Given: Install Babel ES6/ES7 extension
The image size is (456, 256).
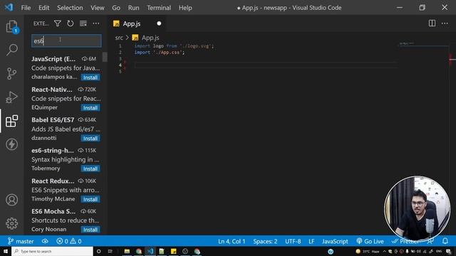Looking at the screenshot, I should pyautogui.click(x=90, y=139).
